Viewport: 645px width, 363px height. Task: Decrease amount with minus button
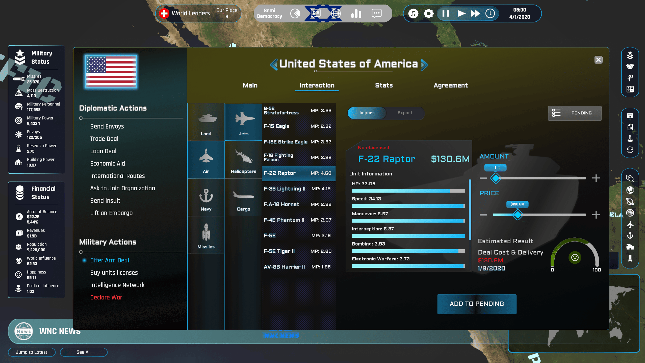[x=483, y=178]
